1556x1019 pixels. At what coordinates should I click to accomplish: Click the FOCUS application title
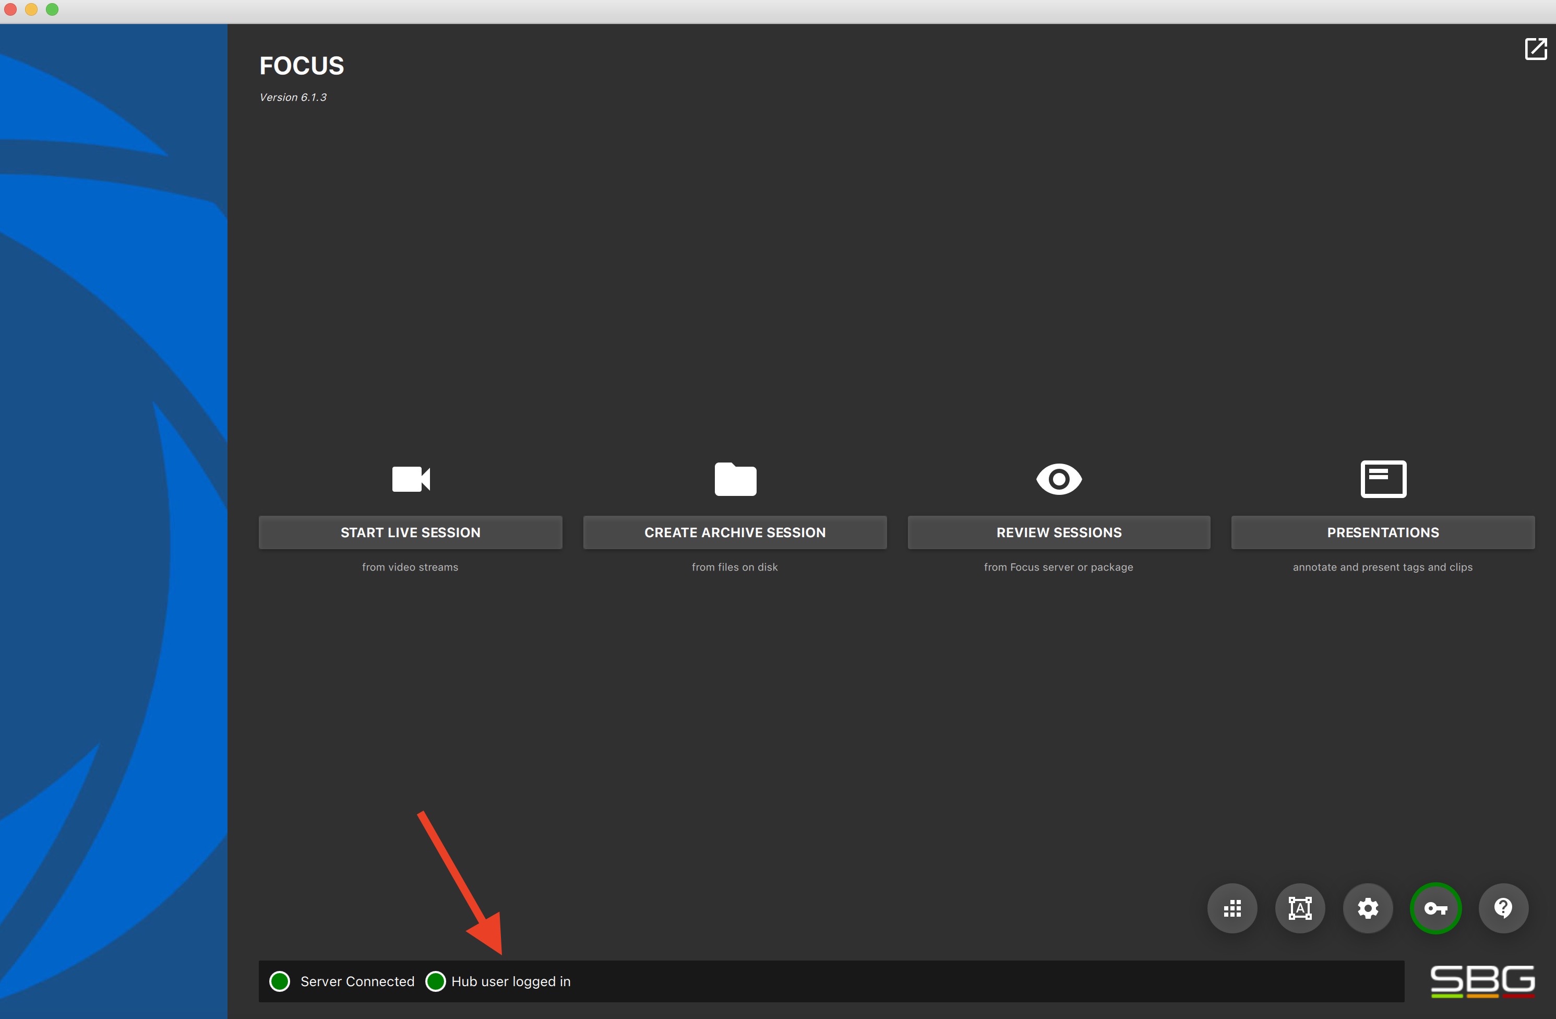pos(302,65)
